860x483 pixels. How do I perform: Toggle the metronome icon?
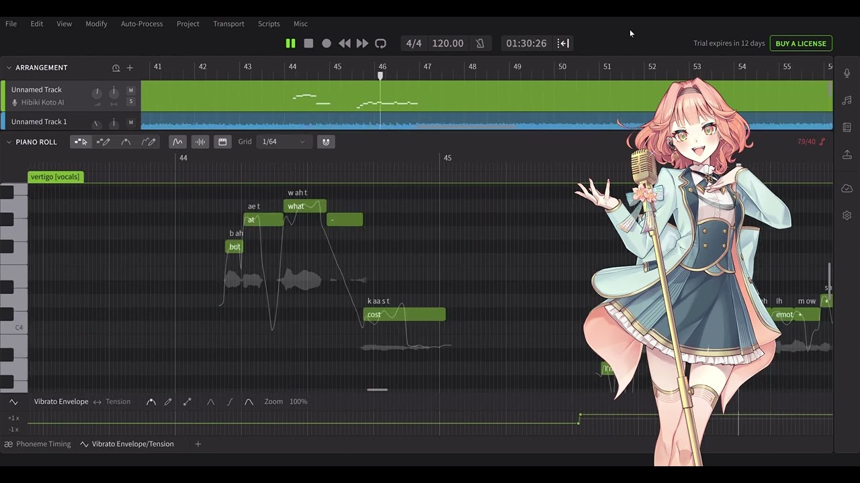[x=480, y=43]
